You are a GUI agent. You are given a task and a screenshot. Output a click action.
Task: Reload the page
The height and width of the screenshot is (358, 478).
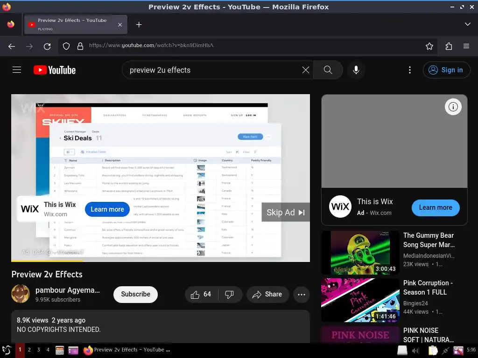tap(47, 46)
